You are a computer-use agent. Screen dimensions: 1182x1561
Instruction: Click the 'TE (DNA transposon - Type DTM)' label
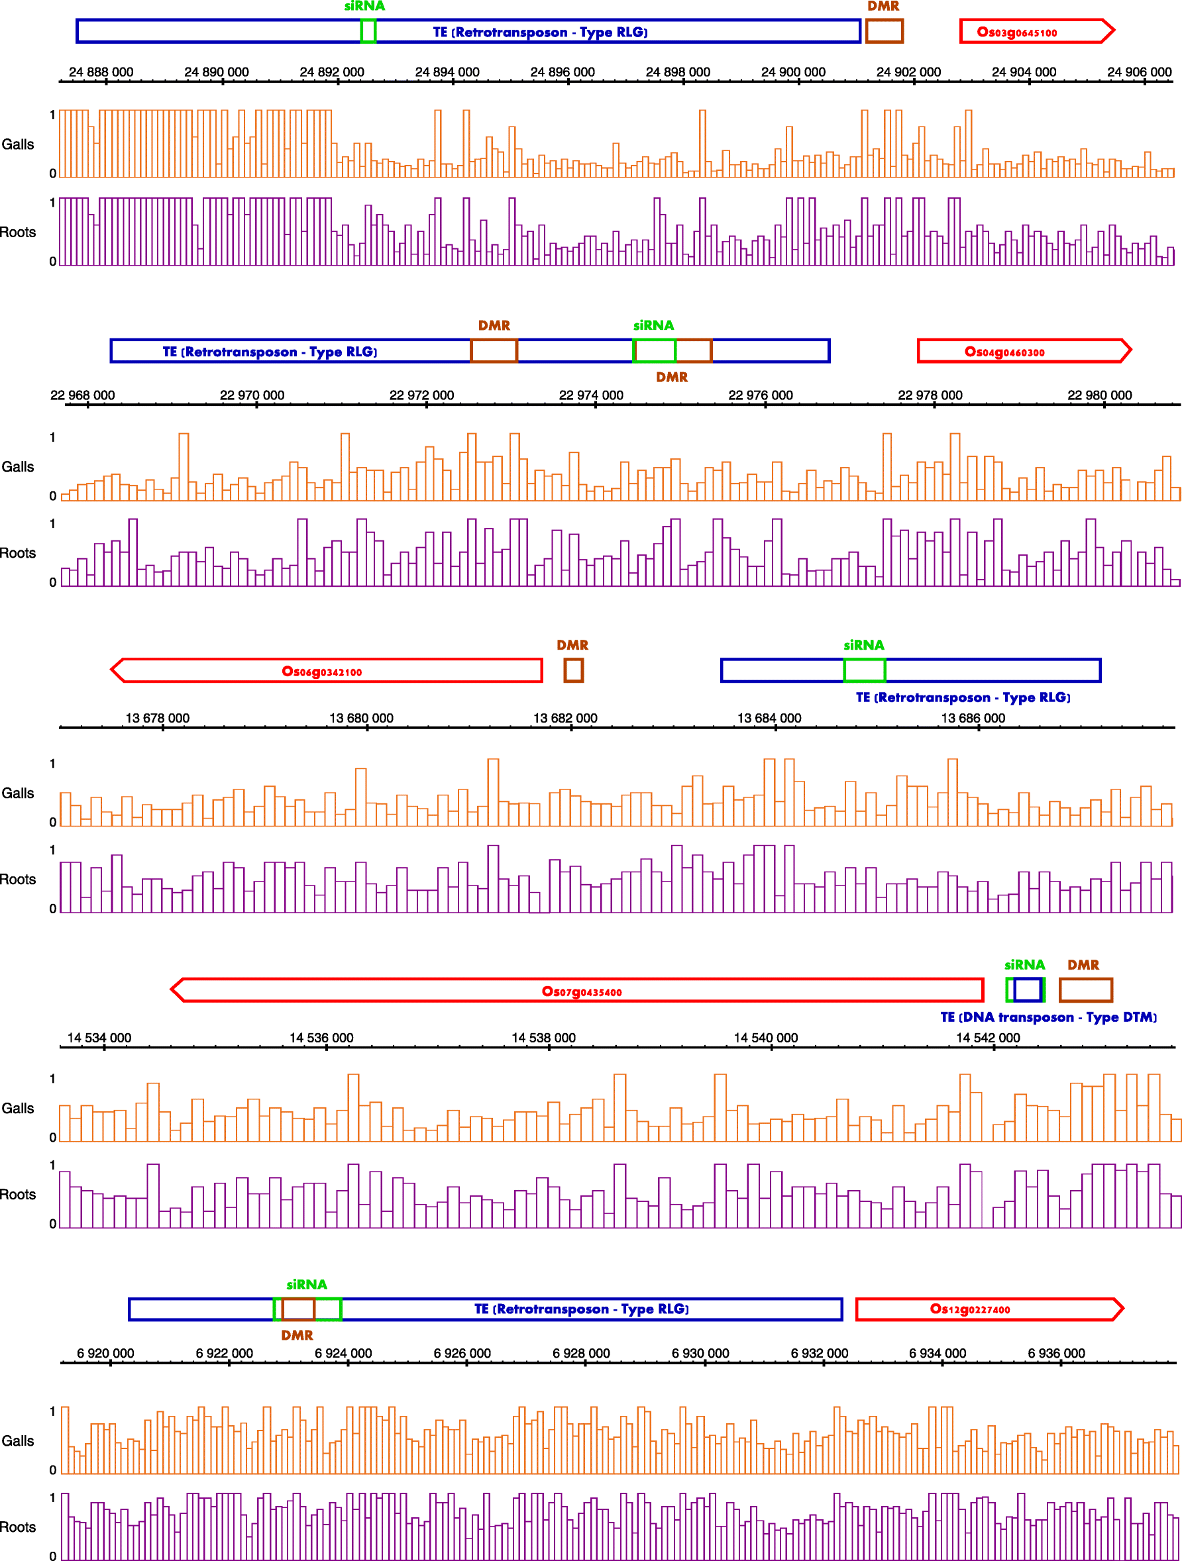coord(1049,1018)
